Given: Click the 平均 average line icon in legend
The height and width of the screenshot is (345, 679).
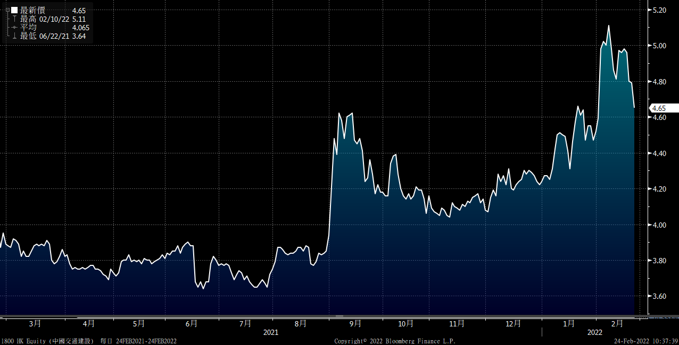Looking at the screenshot, I should (14, 27).
